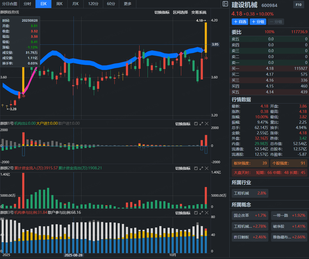Close the 麒麟1号 indicator panel
This screenshot has height=259, width=309.
(207, 124)
